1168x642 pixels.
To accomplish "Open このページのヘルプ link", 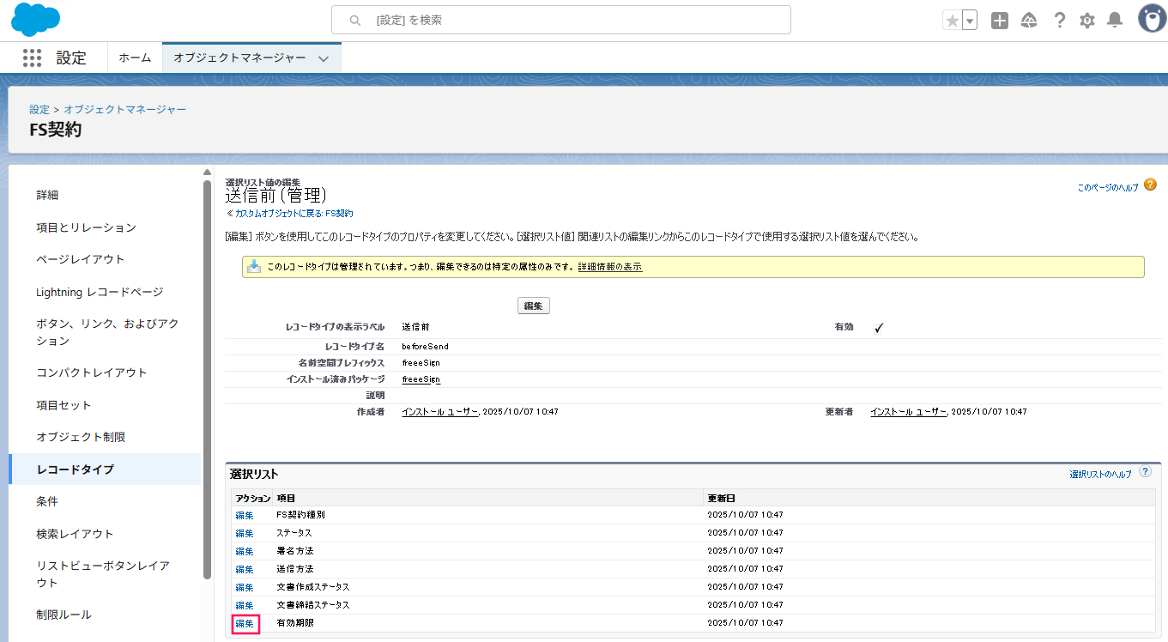I will pos(1108,186).
